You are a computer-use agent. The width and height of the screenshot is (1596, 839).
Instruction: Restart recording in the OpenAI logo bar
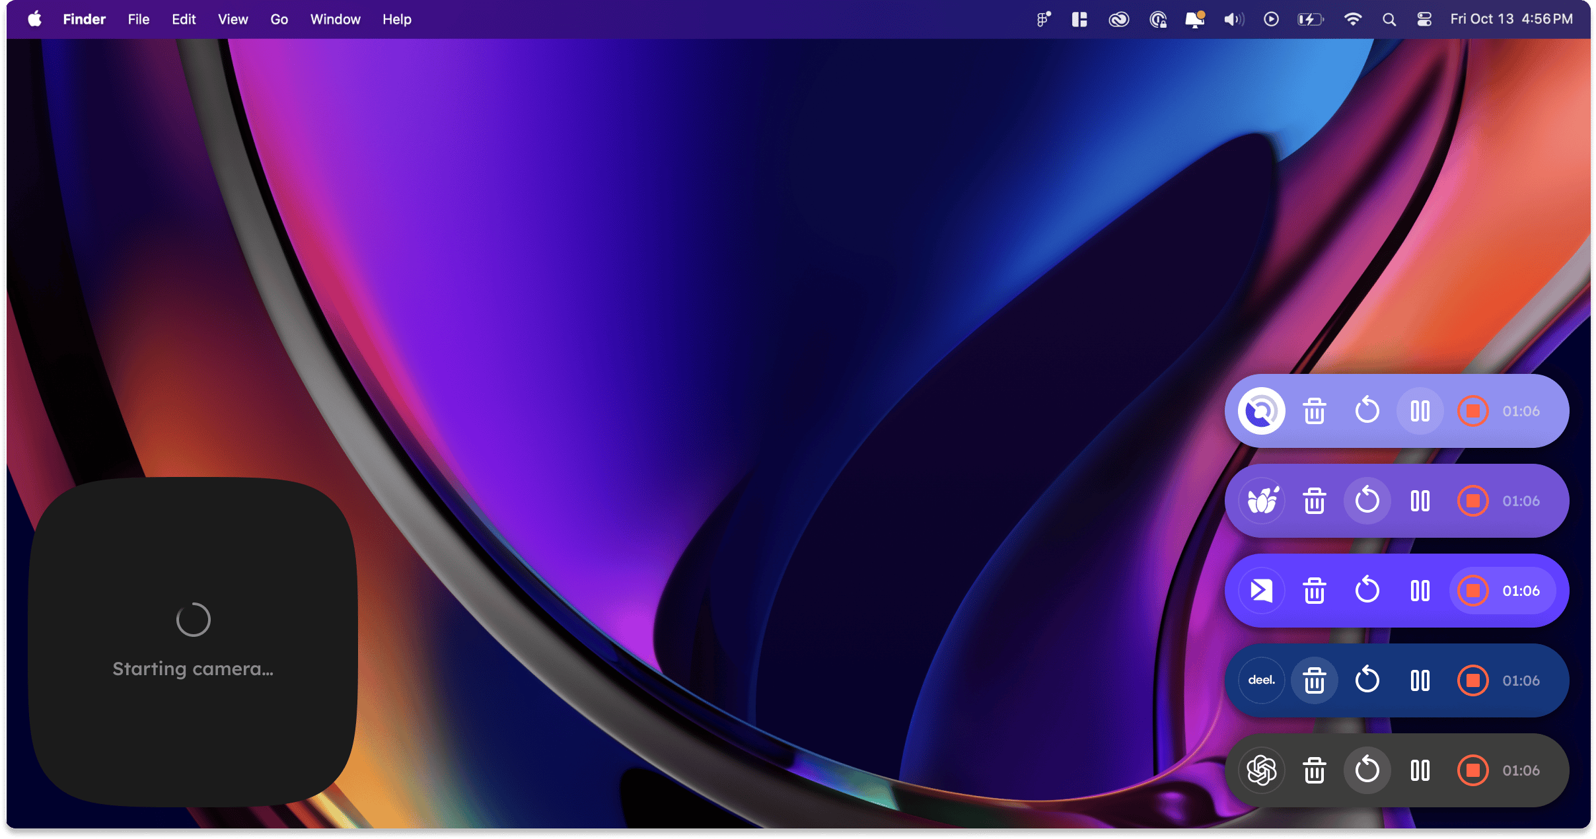click(x=1367, y=770)
